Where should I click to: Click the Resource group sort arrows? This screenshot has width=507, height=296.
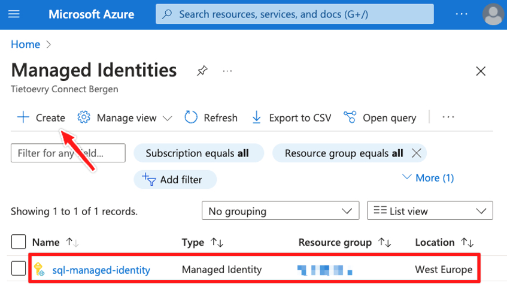tap(385, 242)
